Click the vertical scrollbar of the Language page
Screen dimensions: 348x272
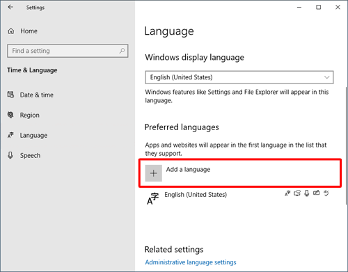(x=346, y=145)
